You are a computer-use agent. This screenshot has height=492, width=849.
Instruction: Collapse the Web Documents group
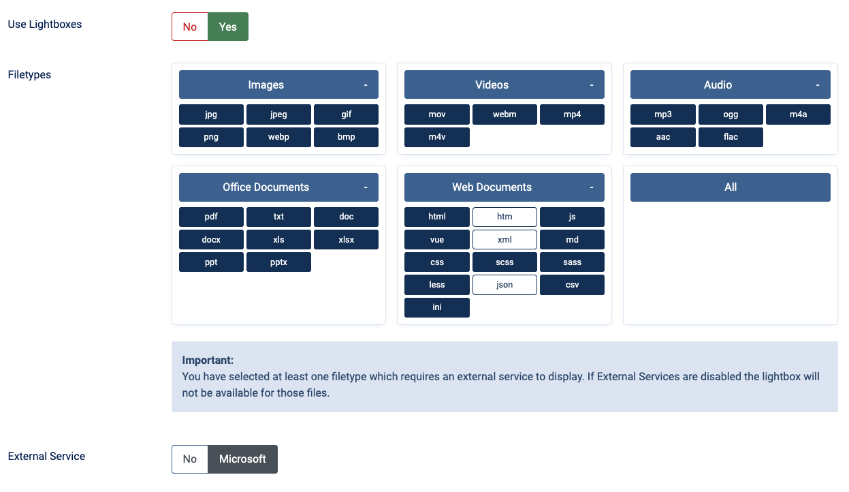point(592,187)
